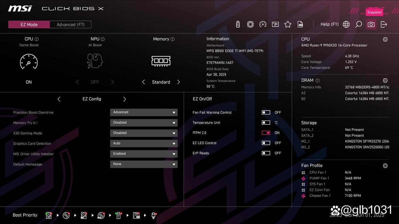Open Help (F1)

[x=330, y=24]
